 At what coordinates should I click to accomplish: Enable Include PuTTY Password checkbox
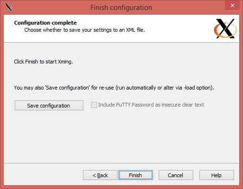click(94, 105)
